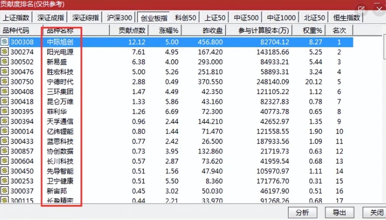This screenshot has width=386, height=220.
Task: Select the 亿纬锂能 stock name
Action: point(60,131)
